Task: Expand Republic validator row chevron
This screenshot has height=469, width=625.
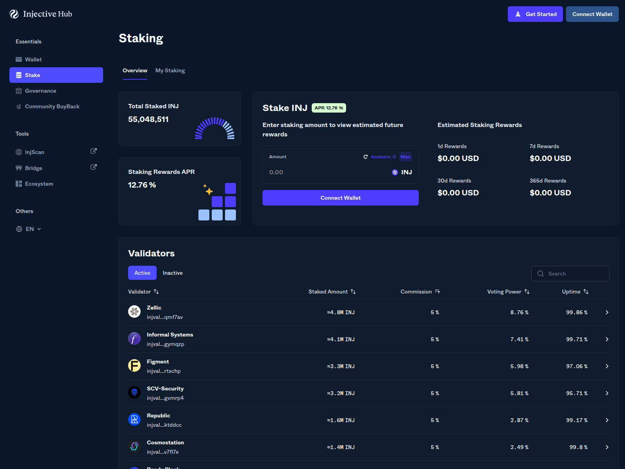Action: [607, 420]
